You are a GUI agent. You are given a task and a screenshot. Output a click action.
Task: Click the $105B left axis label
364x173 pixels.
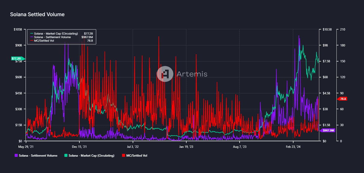[x=18, y=30]
